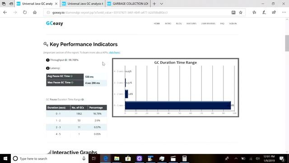
Task: Open the Calculator from taskbar
Action: pyautogui.click(x=184, y=158)
